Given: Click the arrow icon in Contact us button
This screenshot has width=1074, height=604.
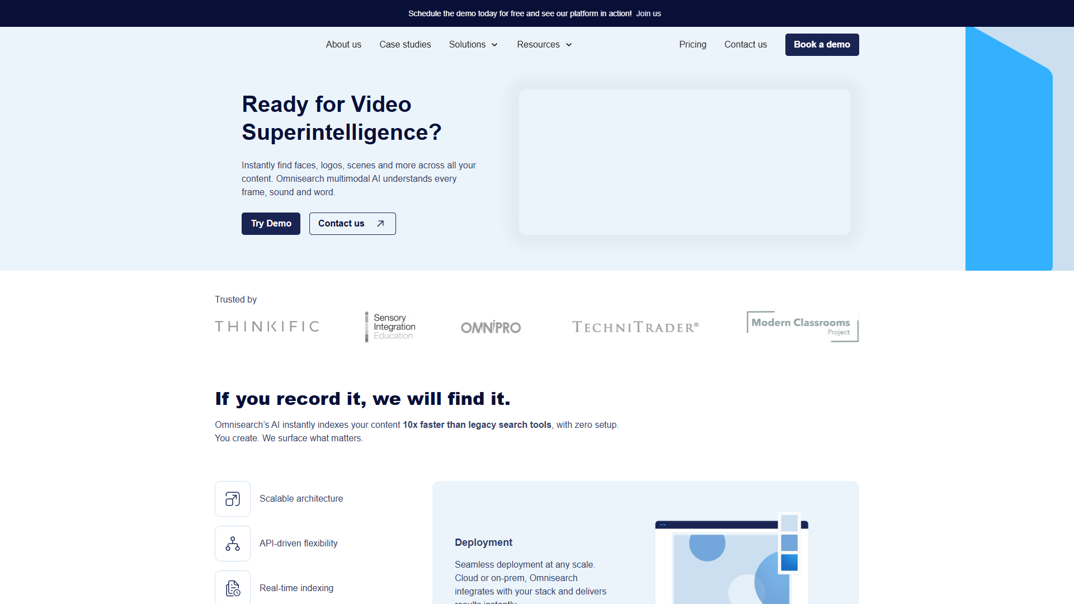Looking at the screenshot, I should tap(380, 224).
